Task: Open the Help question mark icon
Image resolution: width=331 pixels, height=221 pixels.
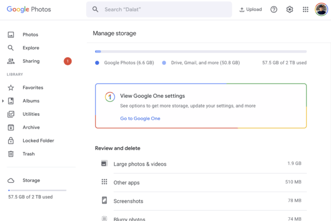Action: coord(274,9)
